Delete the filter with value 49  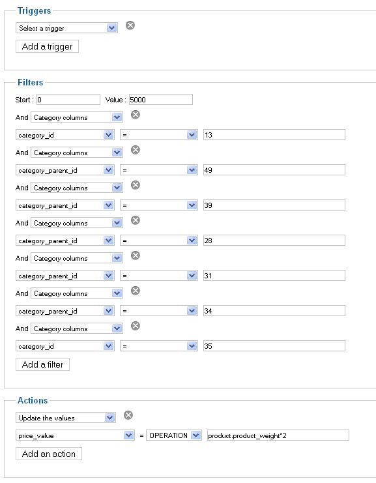click(136, 150)
